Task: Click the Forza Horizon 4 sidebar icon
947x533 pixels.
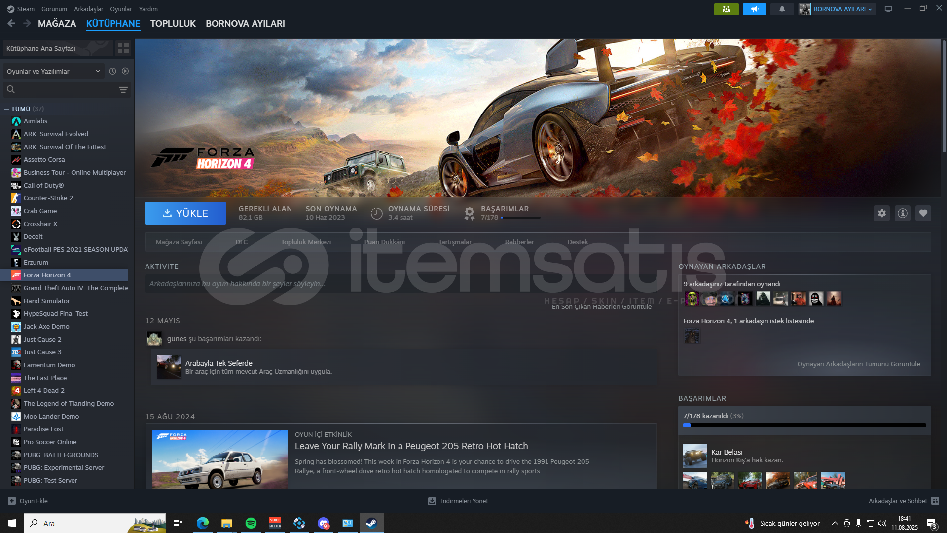Action: coord(16,275)
